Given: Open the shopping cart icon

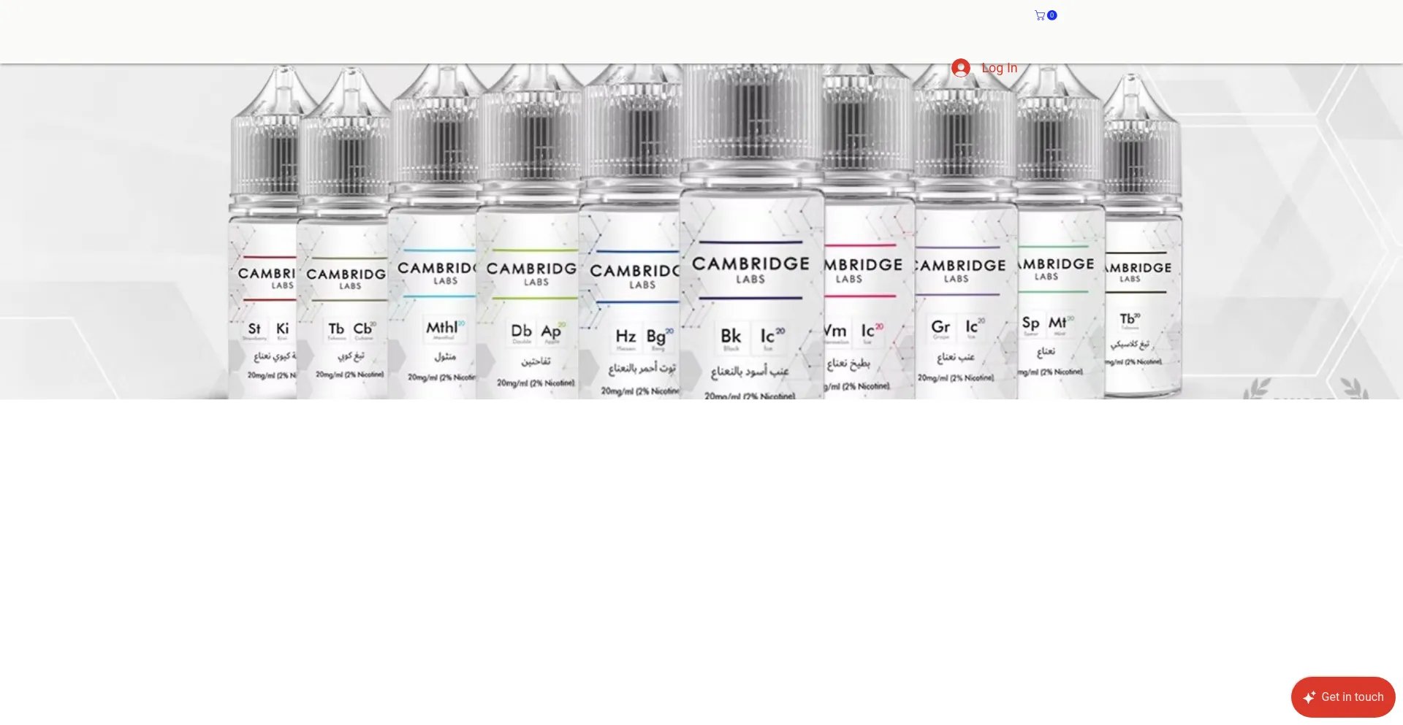Looking at the screenshot, I should coord(1045,15).
